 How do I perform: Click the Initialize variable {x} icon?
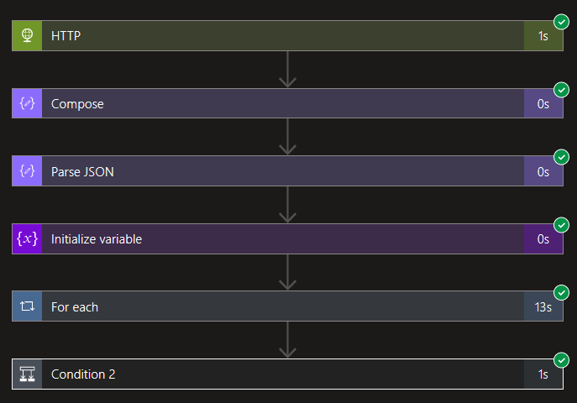click(x=27, y=239)
